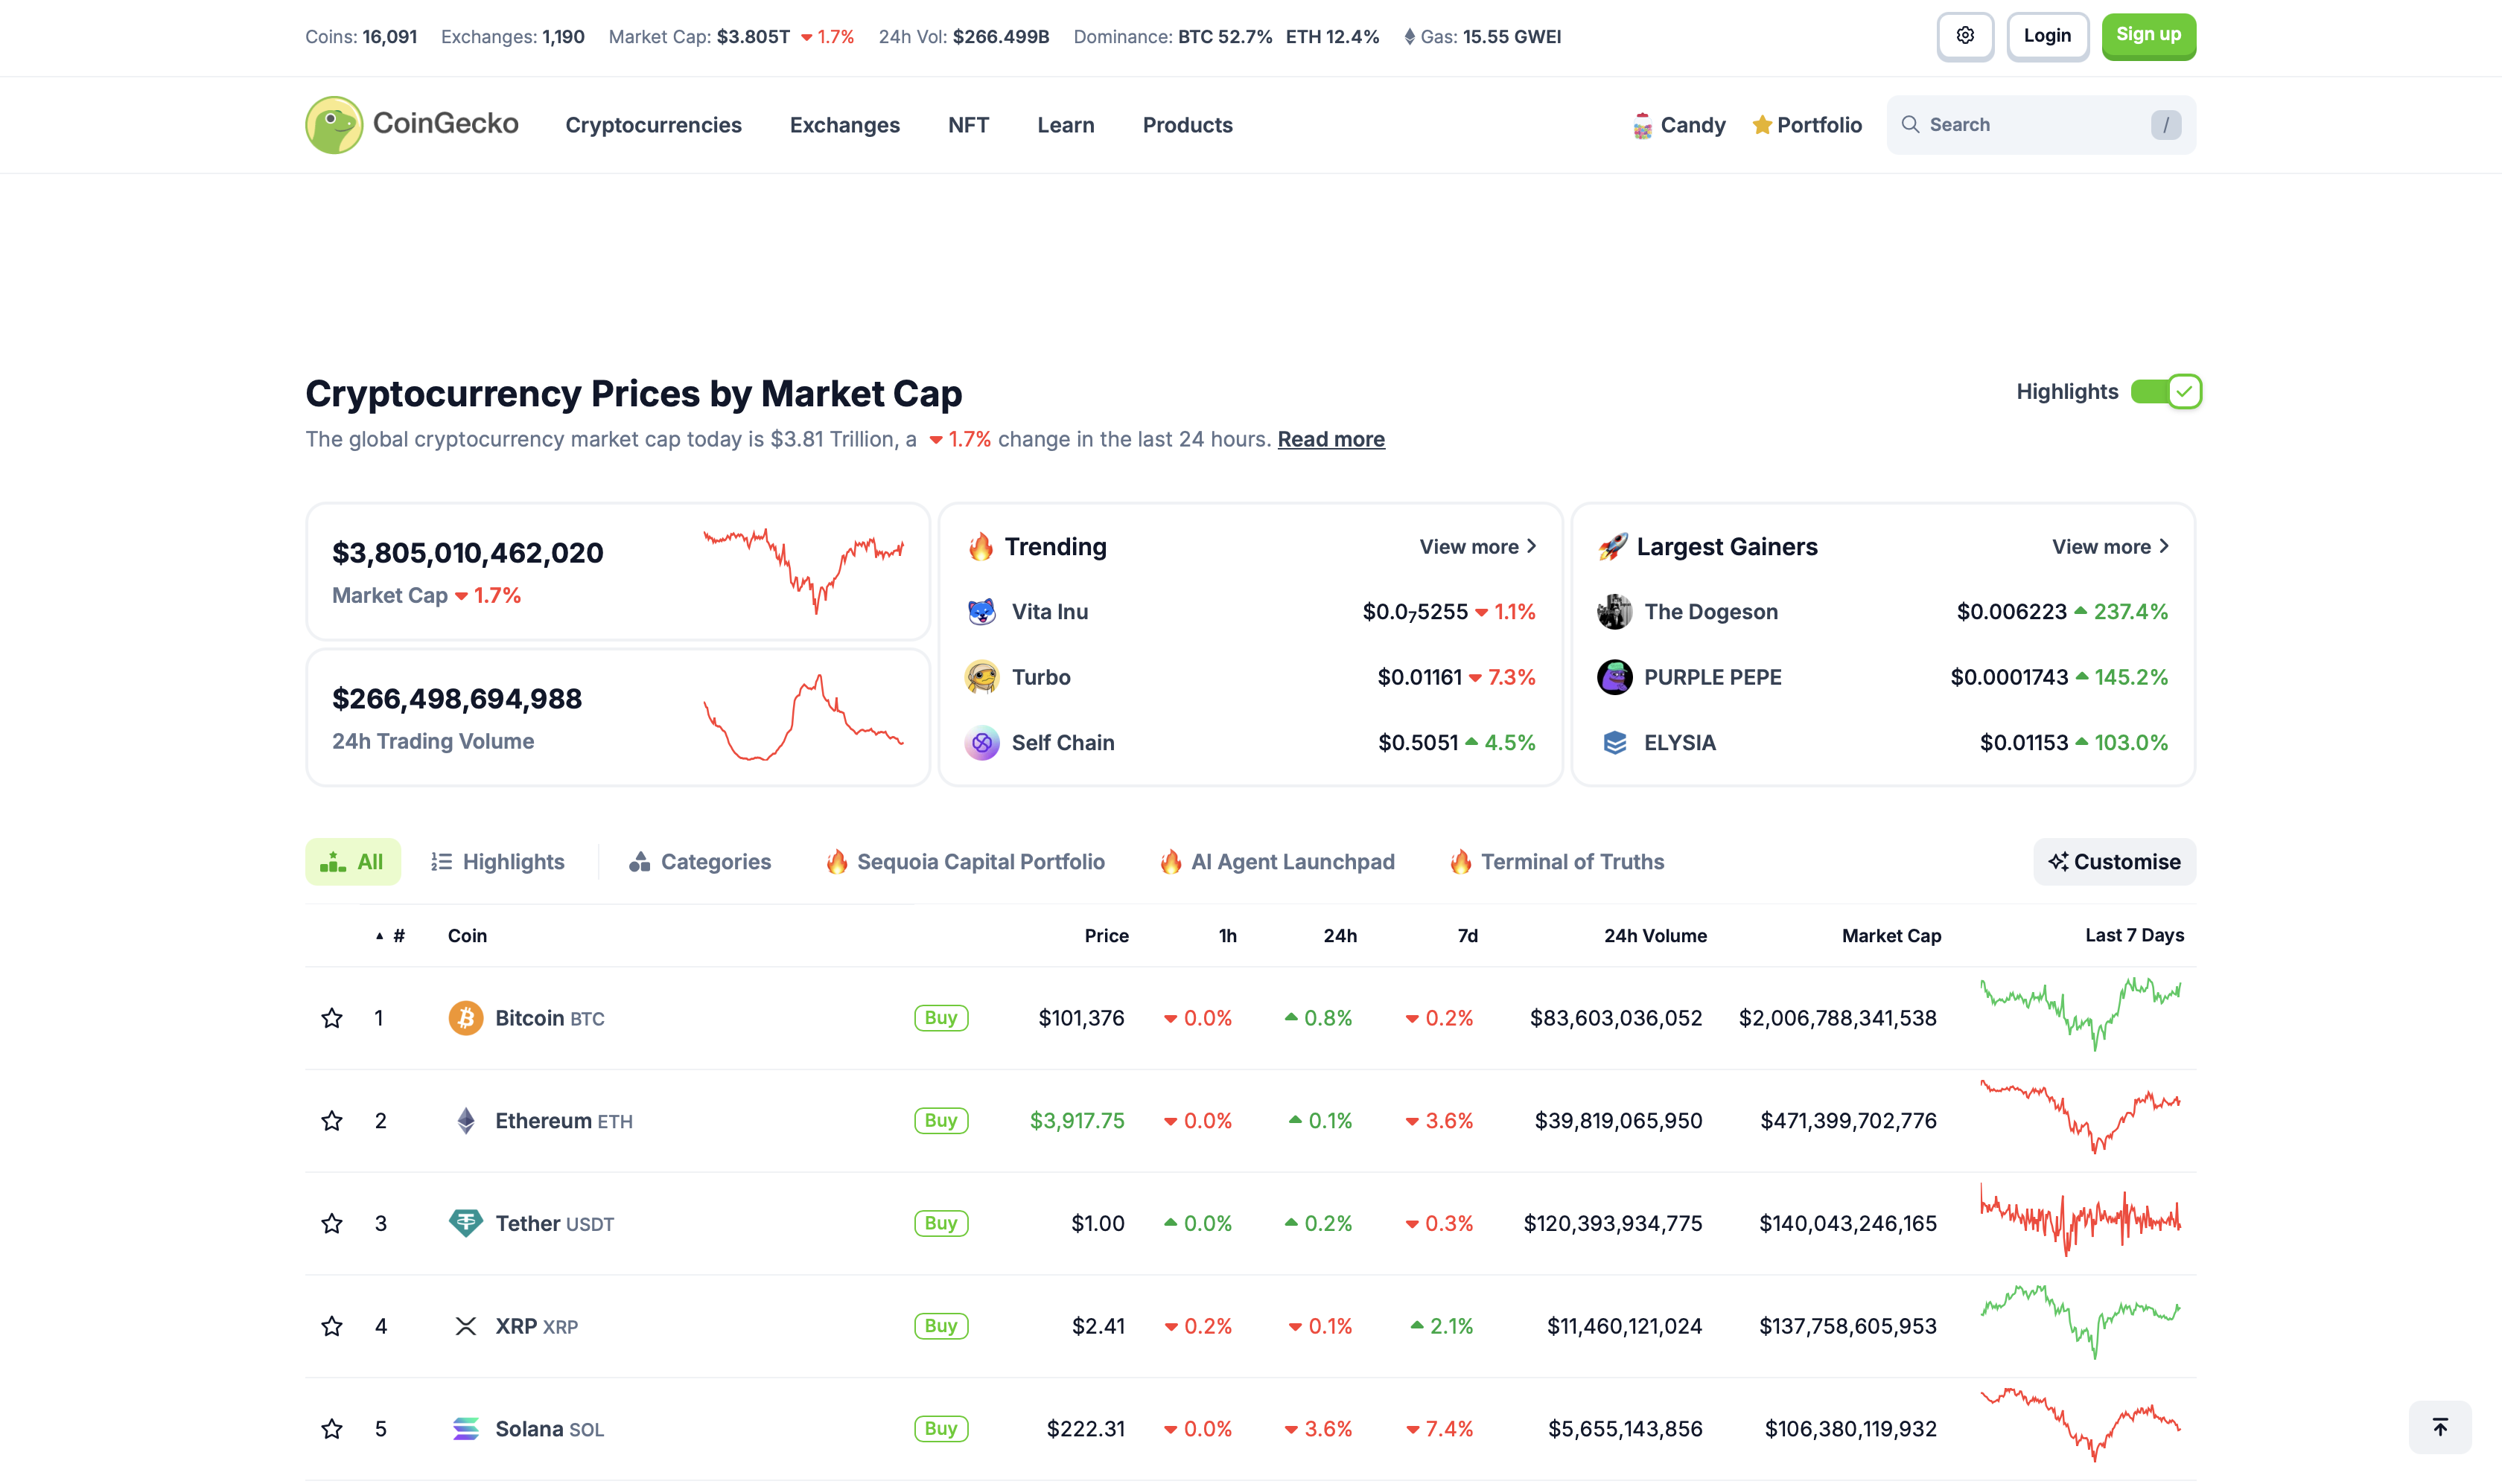The width and height of the screenshot is (2502, 1484).
Task: Click the Turbo trending coin icon
Action: pos(981,677)
